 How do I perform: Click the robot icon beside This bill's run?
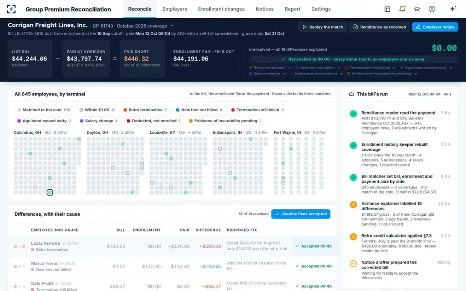point(351,94)
